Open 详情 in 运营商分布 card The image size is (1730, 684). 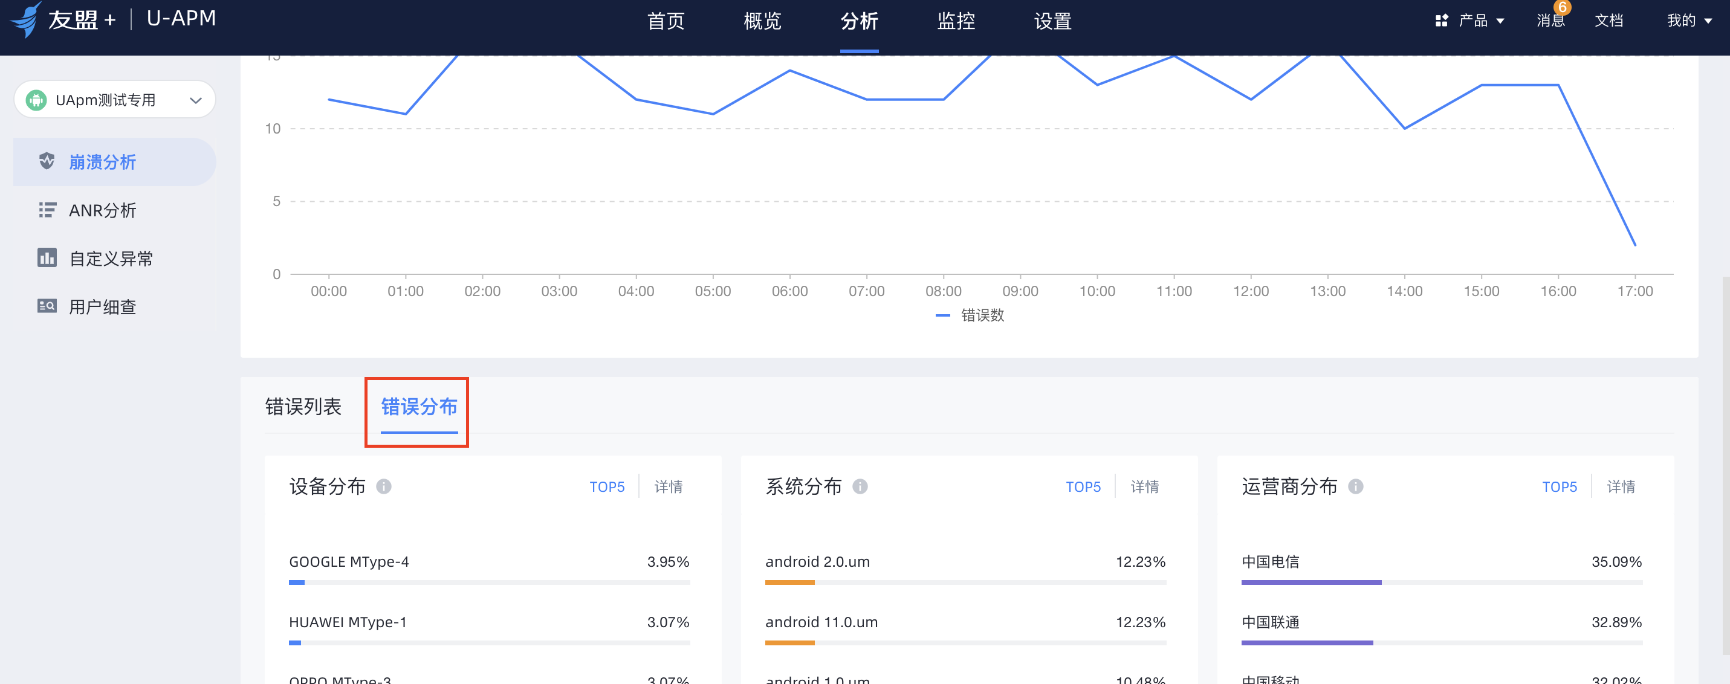point(1621,486)
